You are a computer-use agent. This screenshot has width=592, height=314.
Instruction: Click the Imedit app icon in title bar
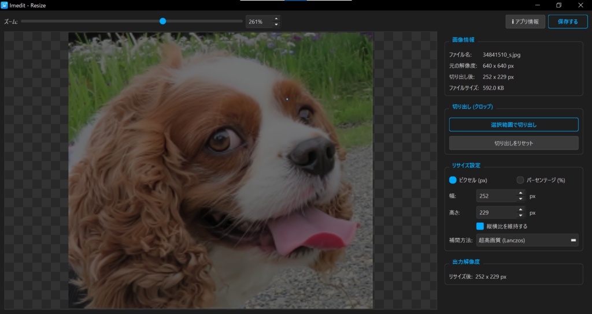(4, 5)
